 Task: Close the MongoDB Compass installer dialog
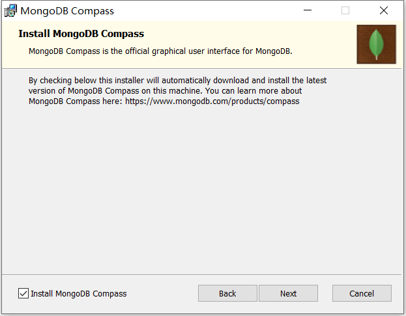(384, 10)
